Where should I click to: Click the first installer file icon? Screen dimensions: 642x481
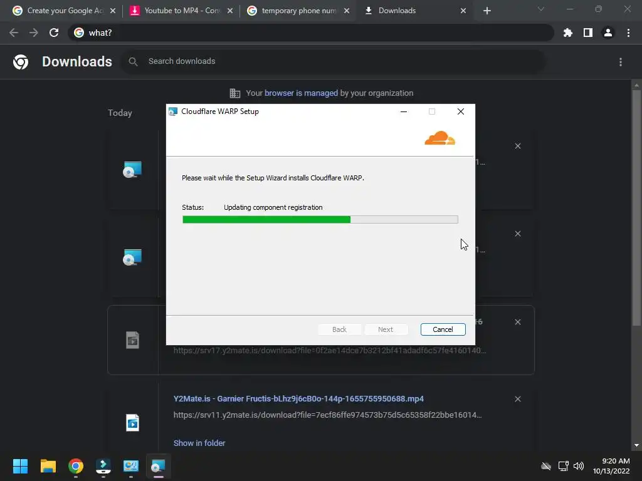[x=132, y=169]
